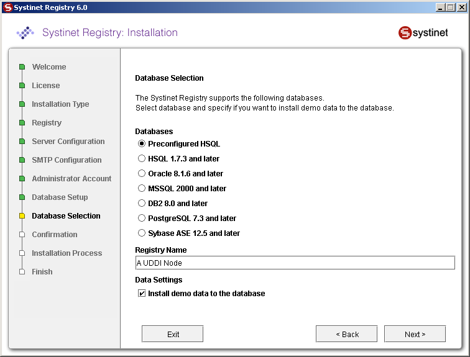Click the Administrator Account step label
This screenshot has width=470, height=357.
click(71, 179)
